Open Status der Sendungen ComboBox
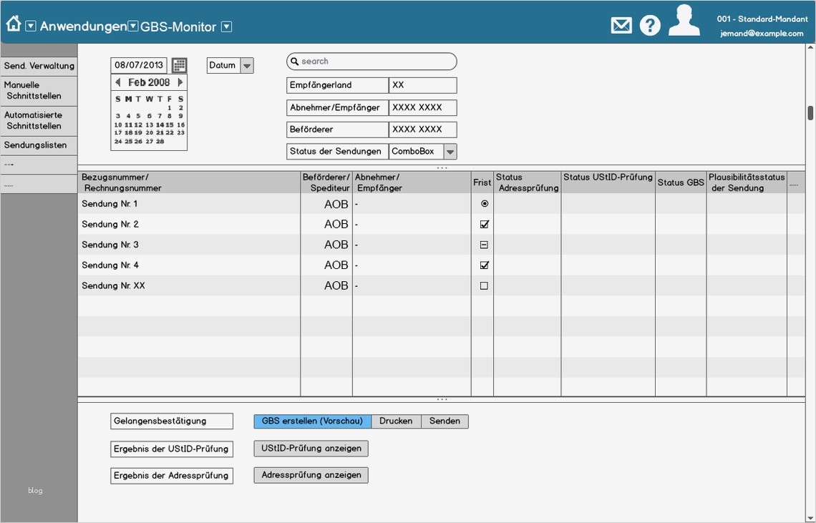Image resolution: width=816 pixels, height=523 pixels. (450, 152)
